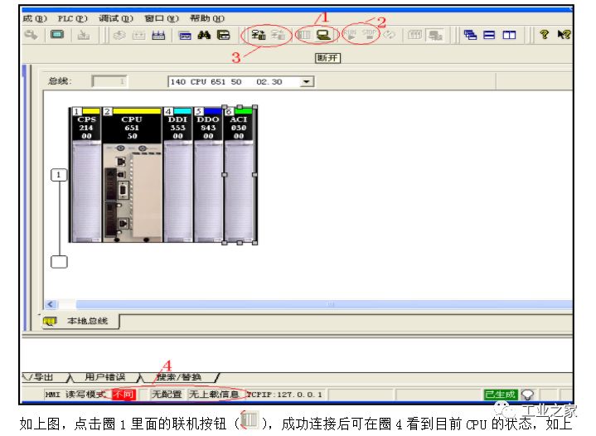The width and height of the screenshot is (596, 436).
Task: Click the grayed rack toolbar icon
Action: (138, 36)
